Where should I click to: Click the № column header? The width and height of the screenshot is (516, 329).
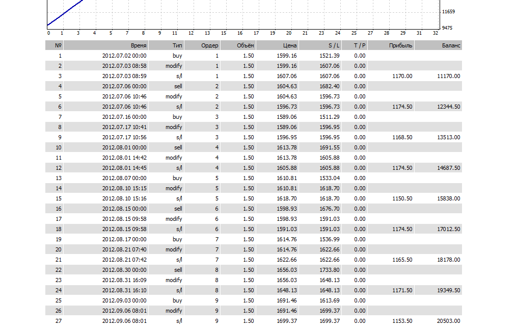click(x=55, y=45)
